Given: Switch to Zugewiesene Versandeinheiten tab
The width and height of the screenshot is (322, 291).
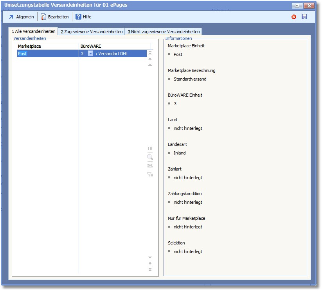Looking at the screenshot, I should 92,32.
